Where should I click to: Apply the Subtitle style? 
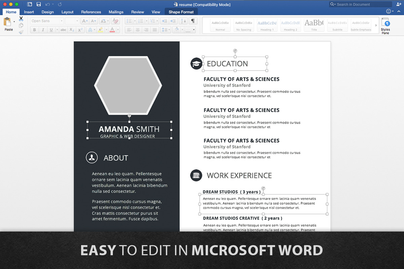[337, 26]
